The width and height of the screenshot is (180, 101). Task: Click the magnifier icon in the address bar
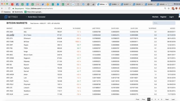(x=165, y=8)
